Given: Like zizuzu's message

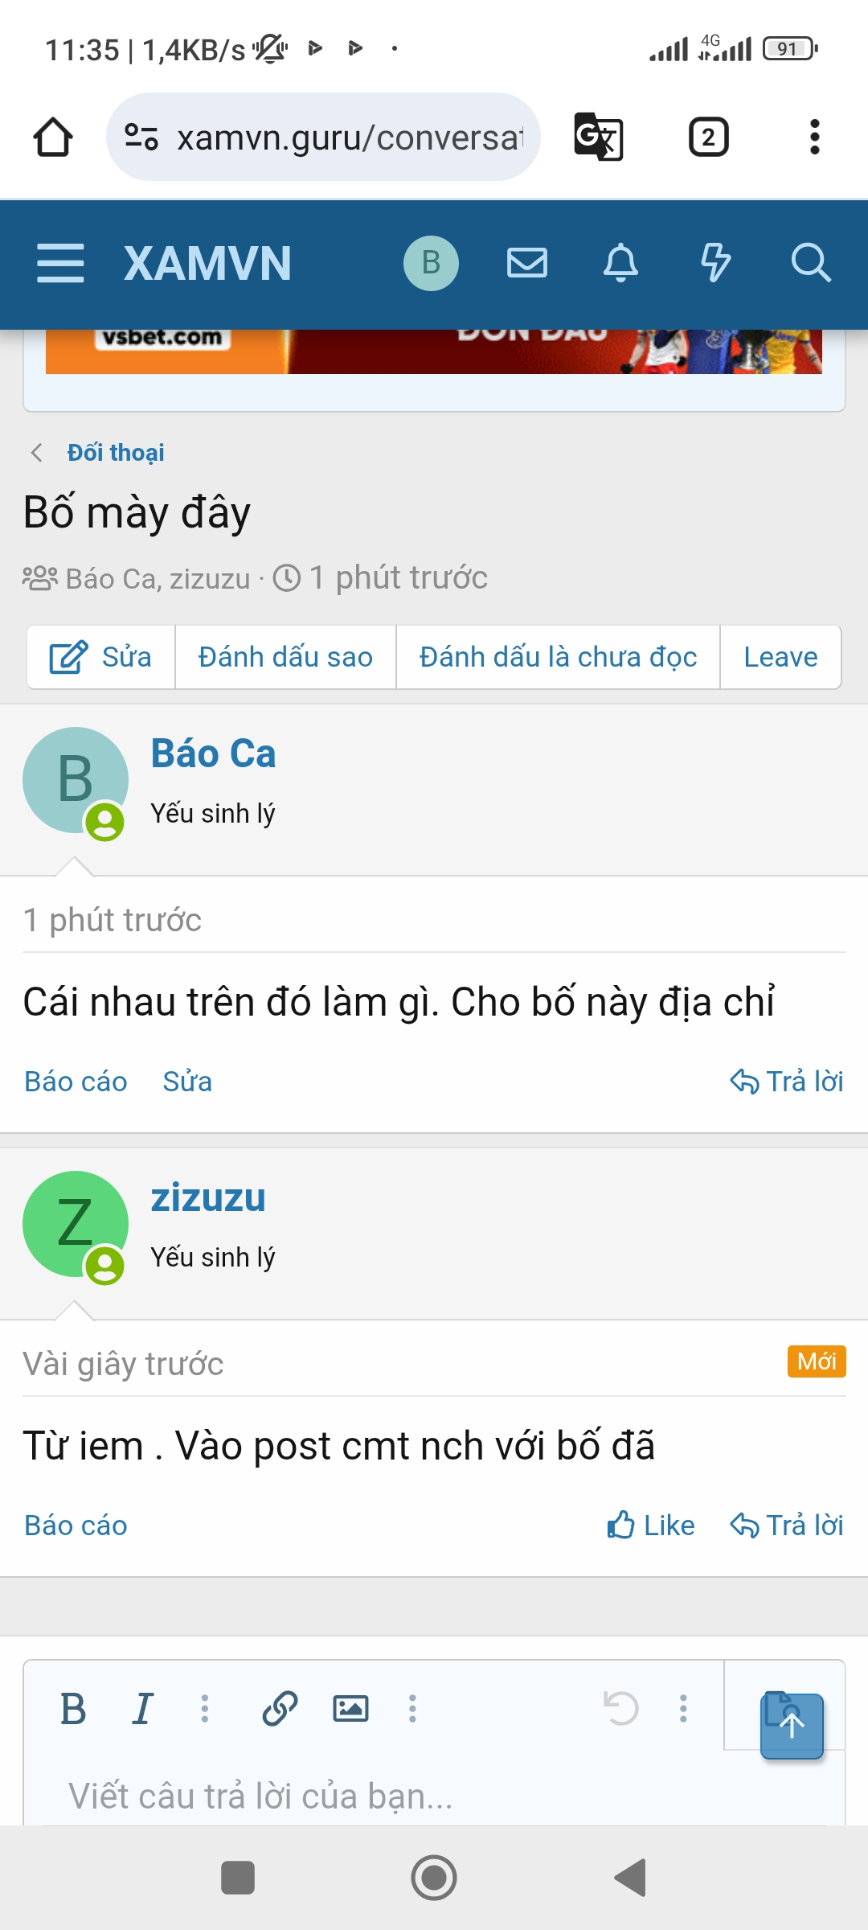Looking at the screenshot, I should click(651, 1525).
